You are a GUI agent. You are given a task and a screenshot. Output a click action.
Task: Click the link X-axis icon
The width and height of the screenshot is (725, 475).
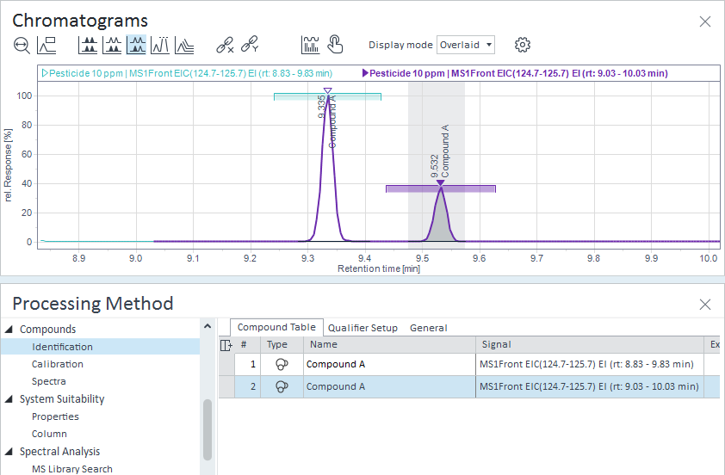(226, 45)
